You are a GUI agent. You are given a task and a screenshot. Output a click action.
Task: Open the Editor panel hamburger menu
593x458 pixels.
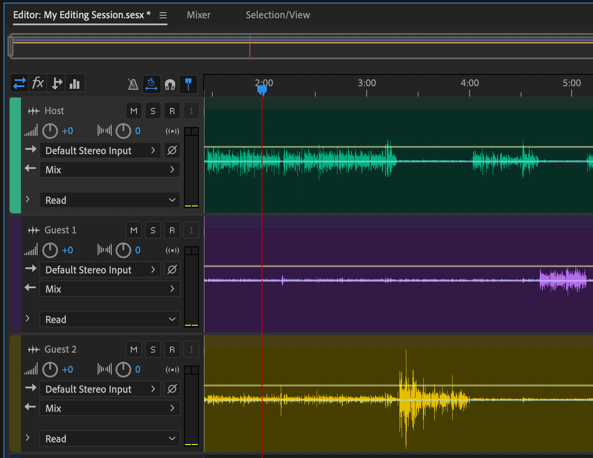point(163,15)
